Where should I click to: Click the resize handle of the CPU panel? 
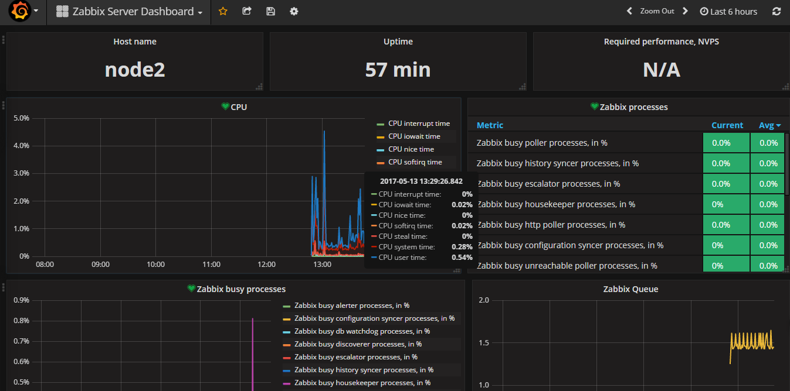457,270
